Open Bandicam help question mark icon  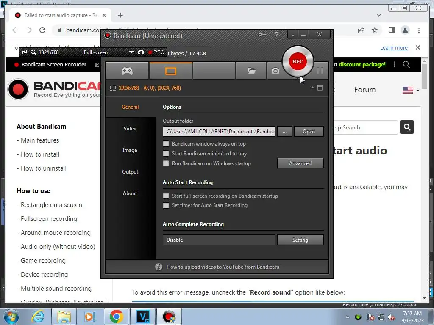click(x=277, y=34)
